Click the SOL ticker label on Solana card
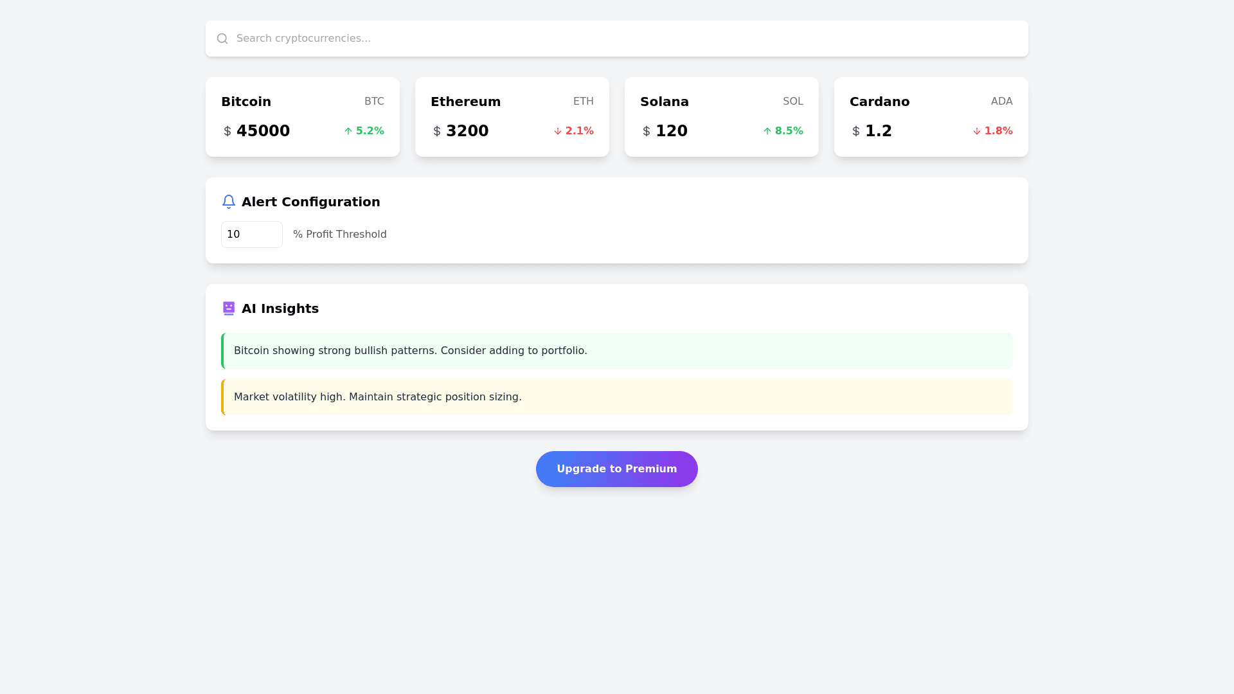1234x694 pixels. 793,101
